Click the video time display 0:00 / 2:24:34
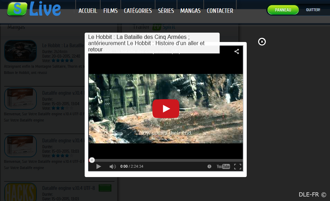The image size is (330, 201). 132,167
